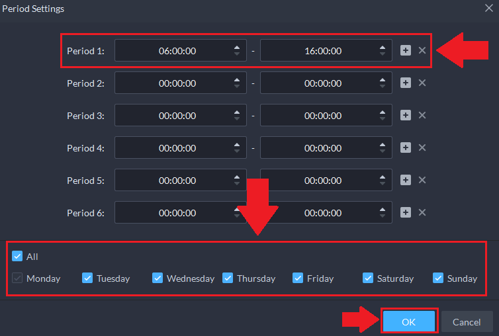This screenshot has height=336, width=499.
Task: Uncheck the All days checkbox
Action: (x=17, y=257)
